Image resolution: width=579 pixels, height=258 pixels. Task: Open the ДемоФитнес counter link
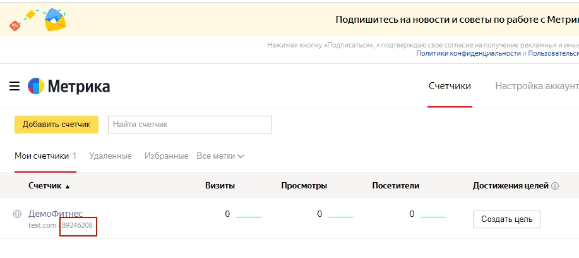tap(56, 214)
